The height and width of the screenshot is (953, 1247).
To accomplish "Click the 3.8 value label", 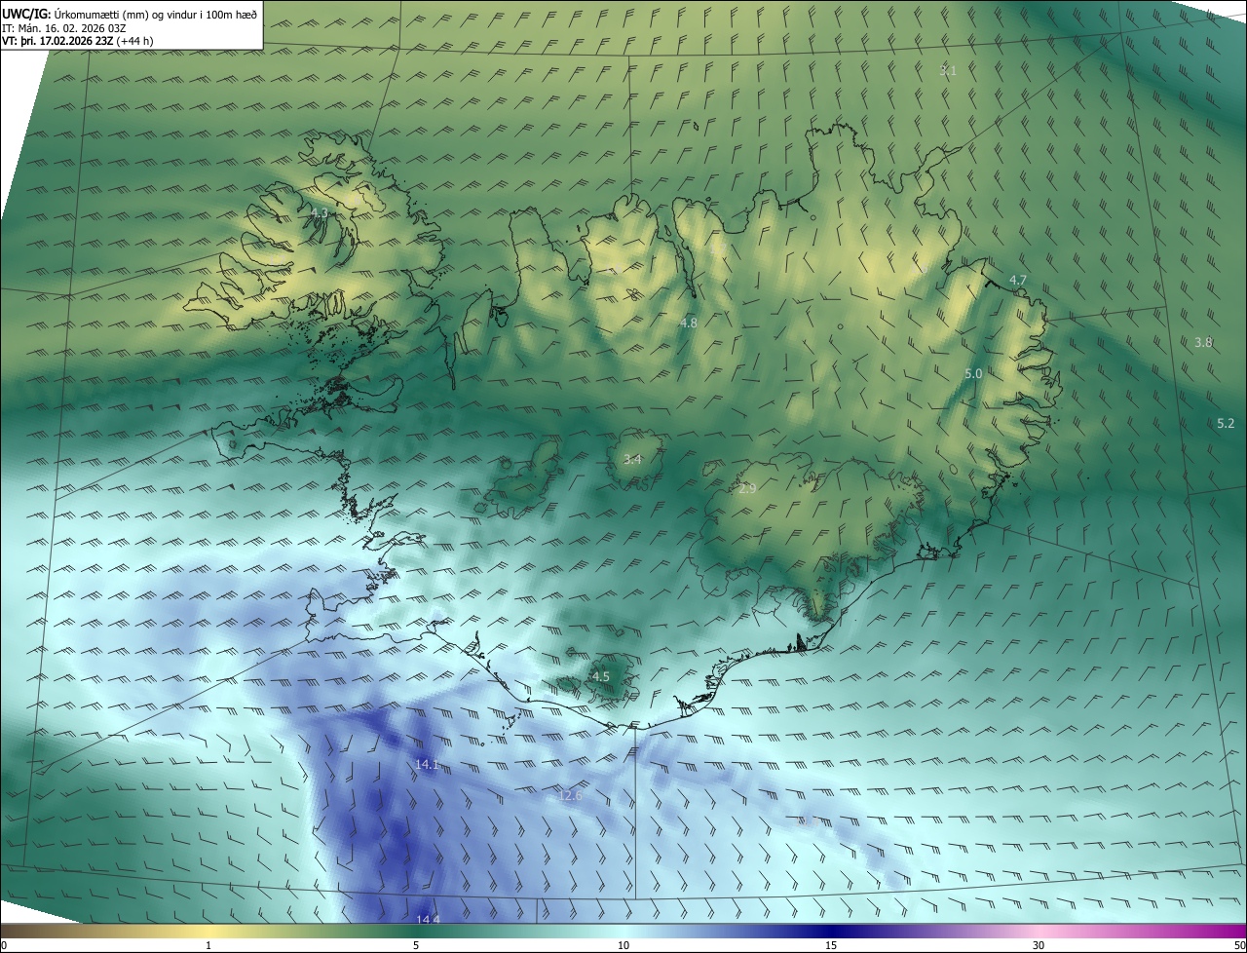I will point(1203,342).
